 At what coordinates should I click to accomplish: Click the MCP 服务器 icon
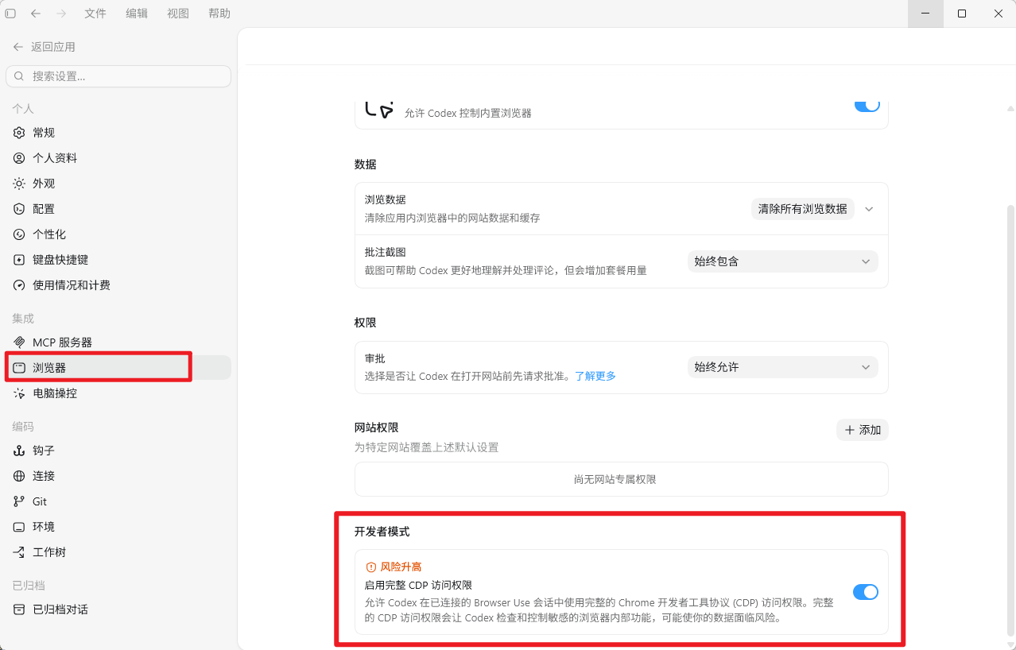pos(19,342)
